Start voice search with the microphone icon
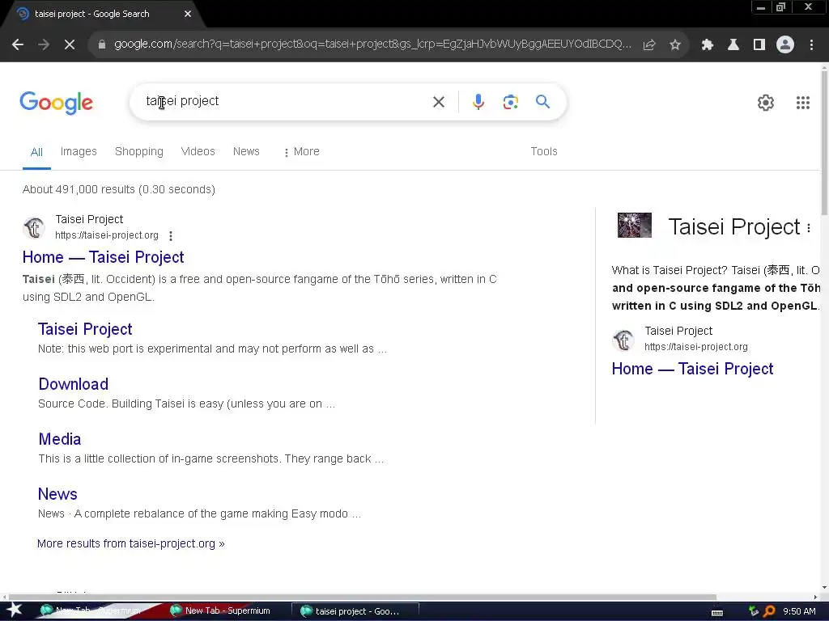 tap(478, 101)
